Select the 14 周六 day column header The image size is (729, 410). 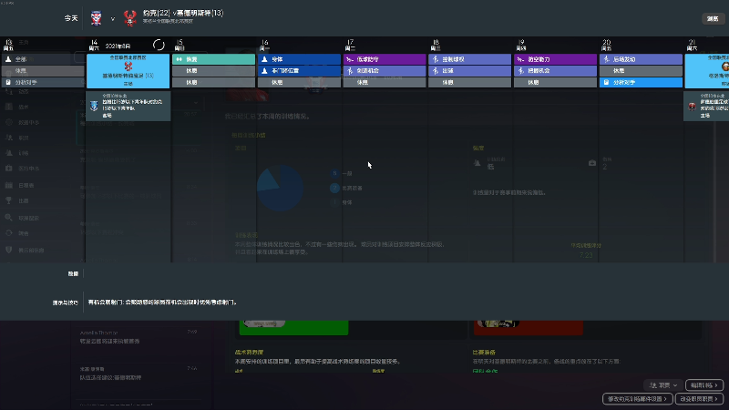(94, 45)
